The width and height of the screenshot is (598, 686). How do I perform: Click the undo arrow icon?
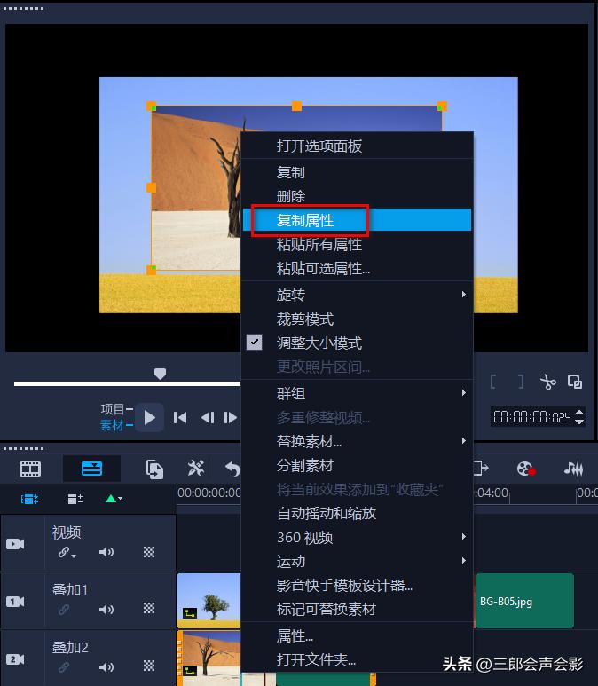(232, 469)
